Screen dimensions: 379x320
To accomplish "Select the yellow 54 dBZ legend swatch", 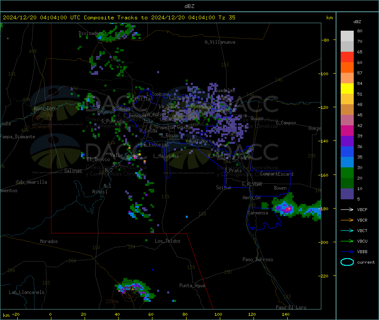I will coord(347,89).
